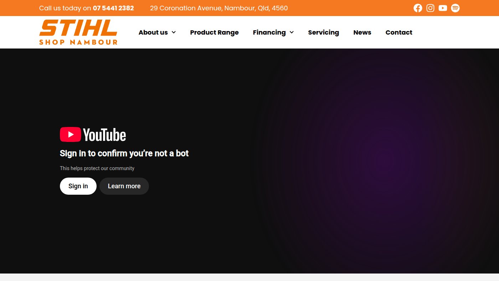Viewport: 499px width, 281px height.
Task: Click the 'Sign in to confirm you're not a bot' heading
Action: pyautogui.click(x=124, y=153)
